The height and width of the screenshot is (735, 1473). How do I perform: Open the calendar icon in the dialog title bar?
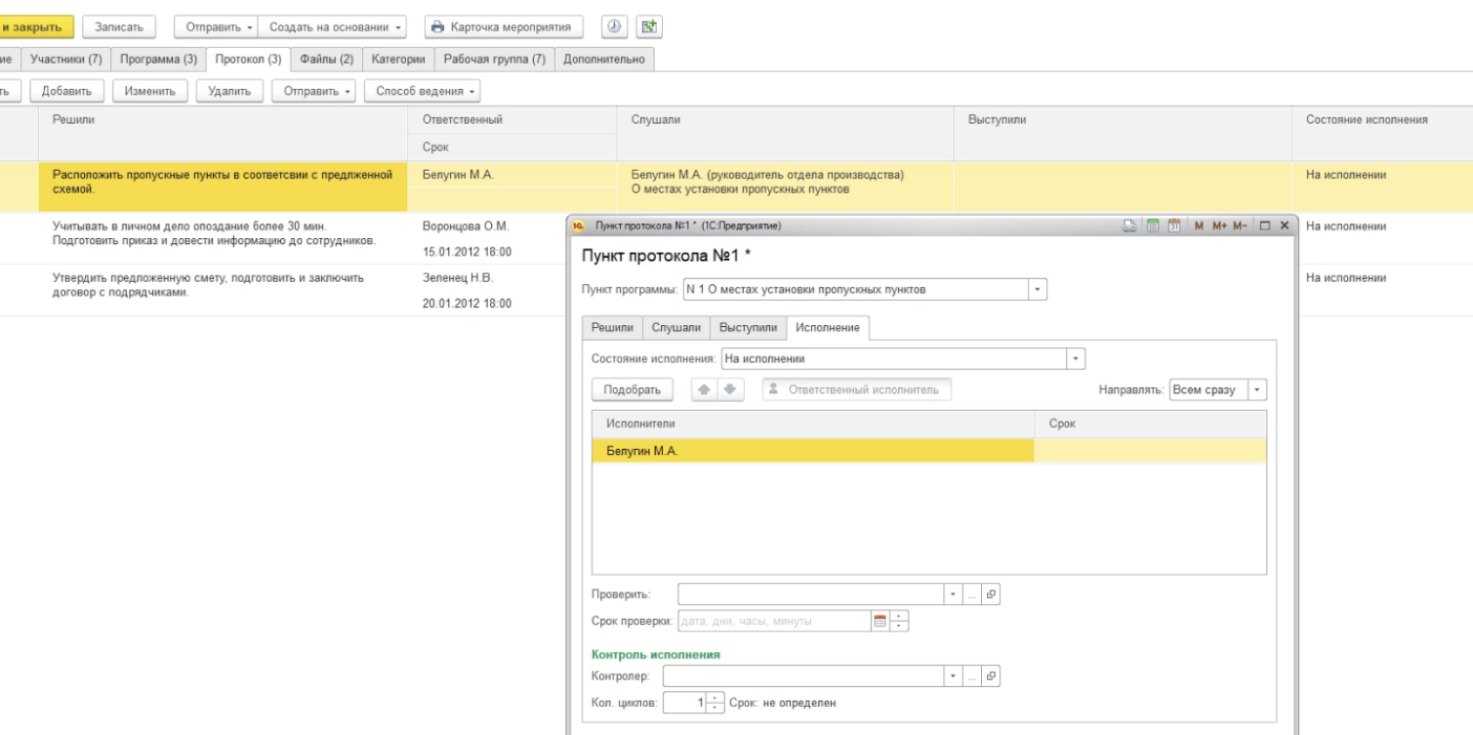[1173, 225]
